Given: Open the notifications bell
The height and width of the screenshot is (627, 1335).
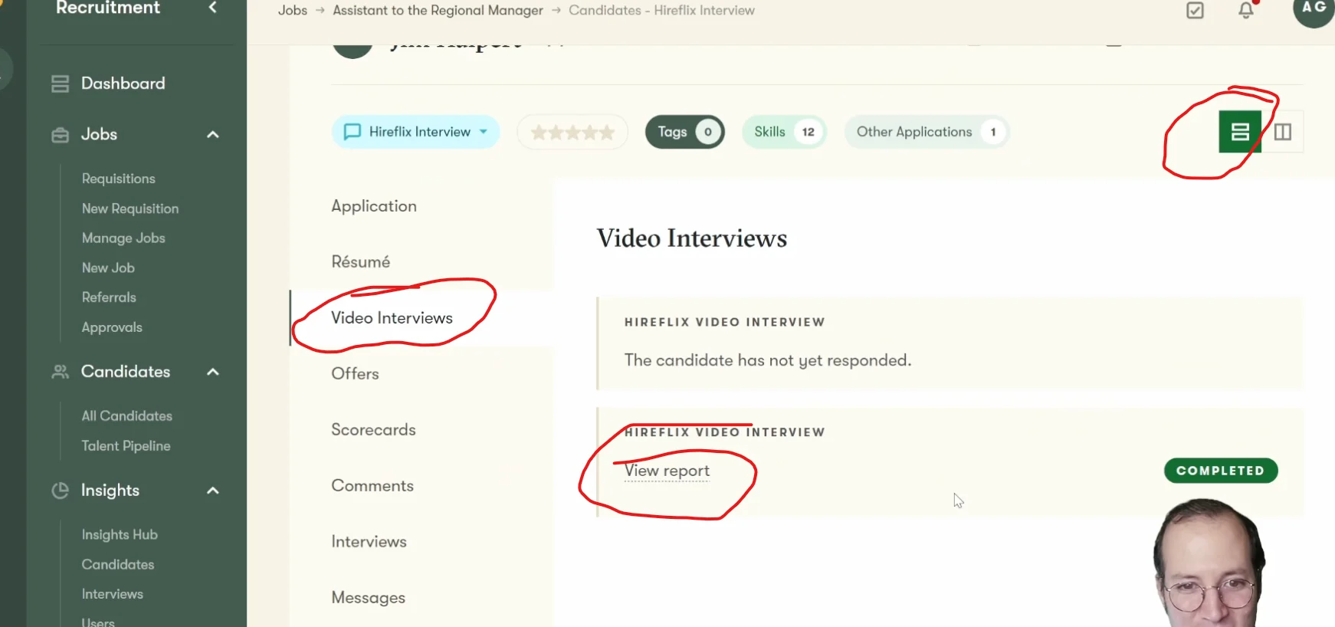Looking at the screenshot, I should click(1246, 10).
